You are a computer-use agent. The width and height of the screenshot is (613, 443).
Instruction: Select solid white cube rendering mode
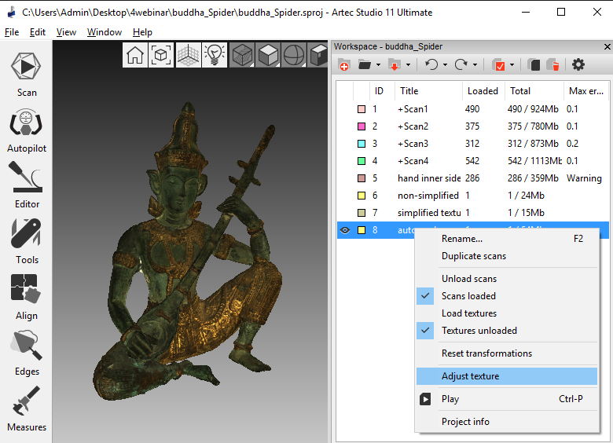pyautogui.click(x=268, y=55)
